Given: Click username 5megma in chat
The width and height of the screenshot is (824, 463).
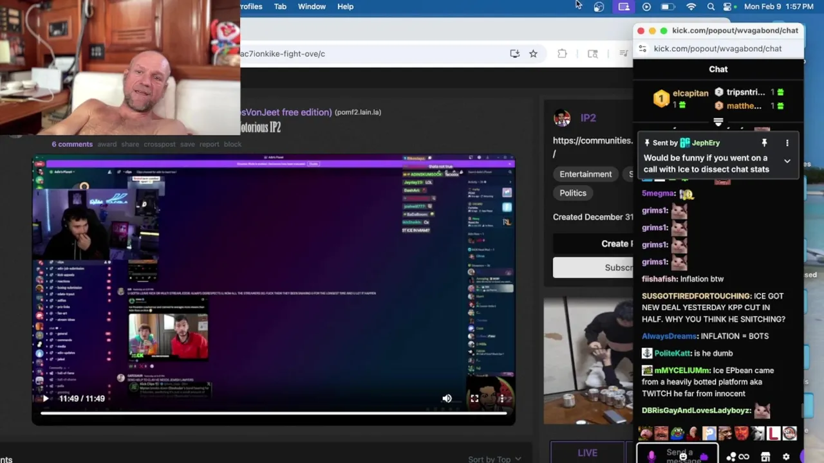Looking at the screenshot, I should [x=658, y=193].
